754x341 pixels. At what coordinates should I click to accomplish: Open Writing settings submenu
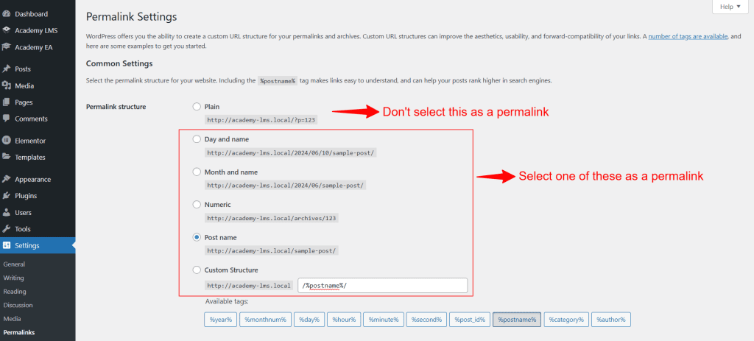tap(13, 278)
